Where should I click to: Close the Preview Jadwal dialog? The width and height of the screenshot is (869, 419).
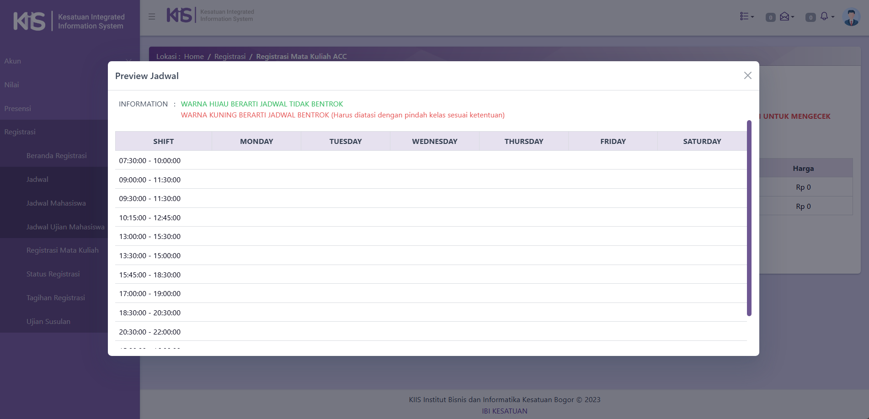tap(747, 75)
